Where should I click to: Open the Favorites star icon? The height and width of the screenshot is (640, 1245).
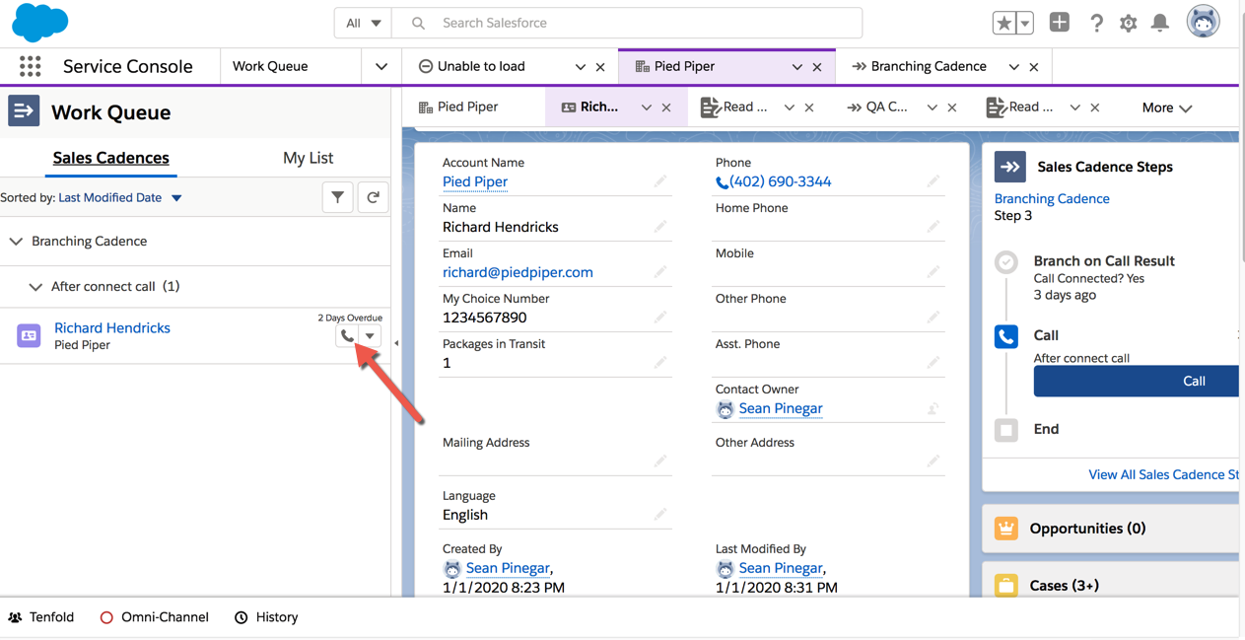coord(1003,23)
